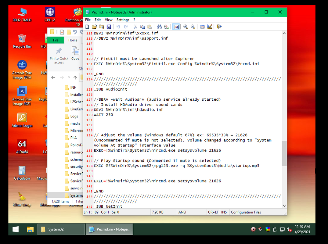Open the Edit menu in Notepad2

(98, 20)
